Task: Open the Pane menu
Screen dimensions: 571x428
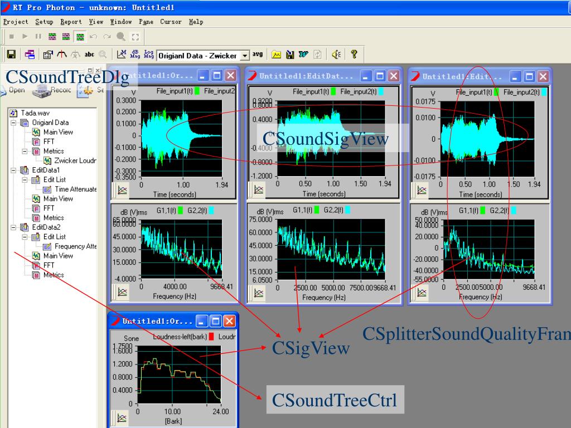Action: (x=146, y=22)
